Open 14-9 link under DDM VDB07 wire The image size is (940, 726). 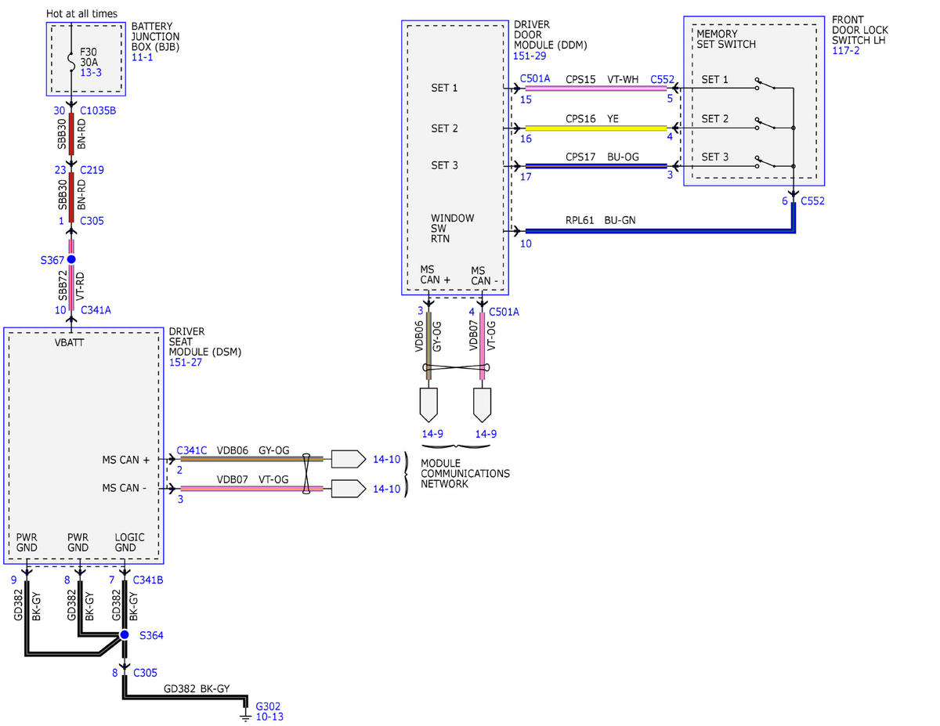pos(485,433)
